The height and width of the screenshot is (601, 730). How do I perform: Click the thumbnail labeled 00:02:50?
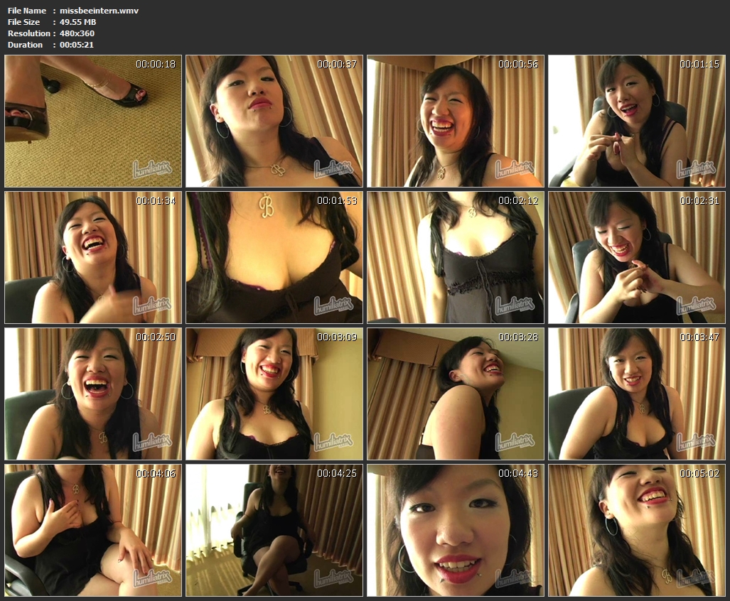point(93,394)
